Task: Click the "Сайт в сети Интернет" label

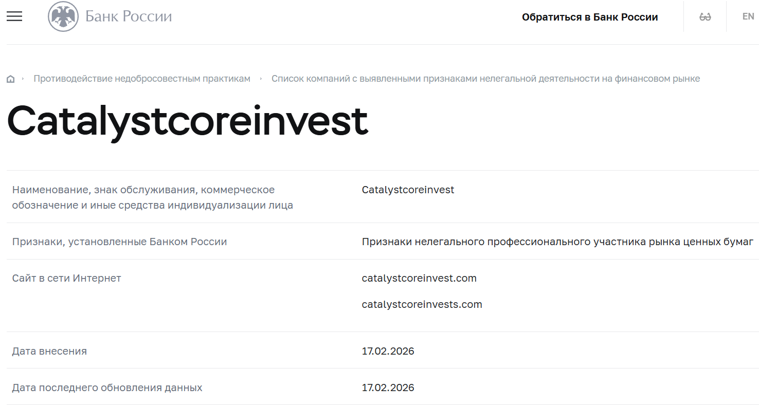Action: click(66, 278)
